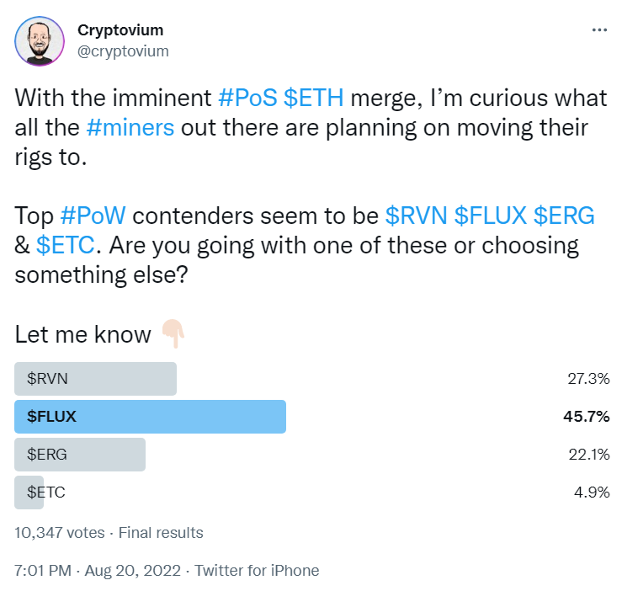Click the 10,347 votes count
622x591 pixels.
click(x=60, y=532)
